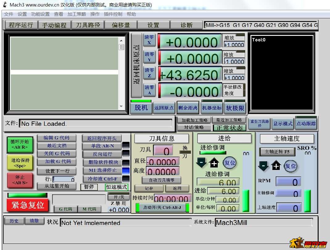Switch to 程序运行 screen tab
The height and width of the screenshot is (250, 330).
[21, 25]
